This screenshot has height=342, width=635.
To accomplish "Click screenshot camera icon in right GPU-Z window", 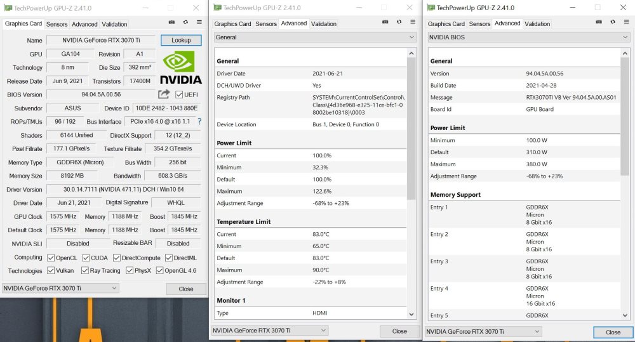I will 599,22.
